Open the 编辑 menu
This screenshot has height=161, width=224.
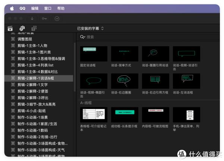click(x=35, y=9)
